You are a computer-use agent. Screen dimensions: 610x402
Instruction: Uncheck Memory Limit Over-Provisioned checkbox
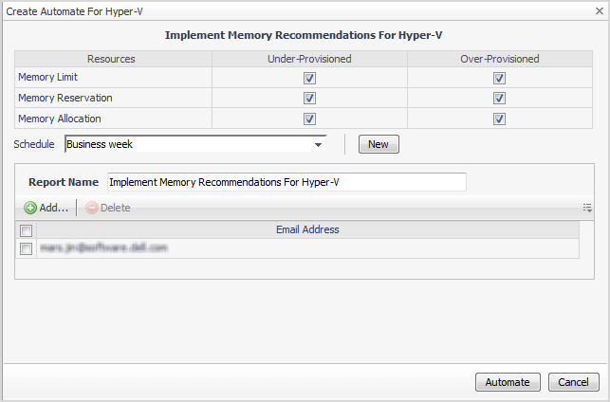pyautogui.click(x=499, y=78)
